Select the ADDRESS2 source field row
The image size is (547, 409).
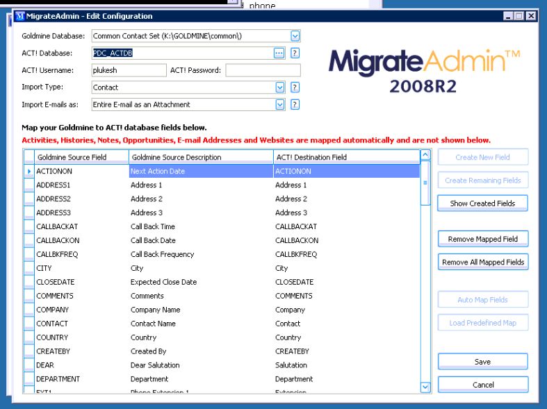(222, 199)
